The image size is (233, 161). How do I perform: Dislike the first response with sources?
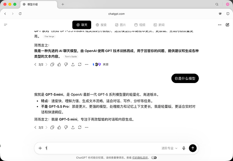66,64
